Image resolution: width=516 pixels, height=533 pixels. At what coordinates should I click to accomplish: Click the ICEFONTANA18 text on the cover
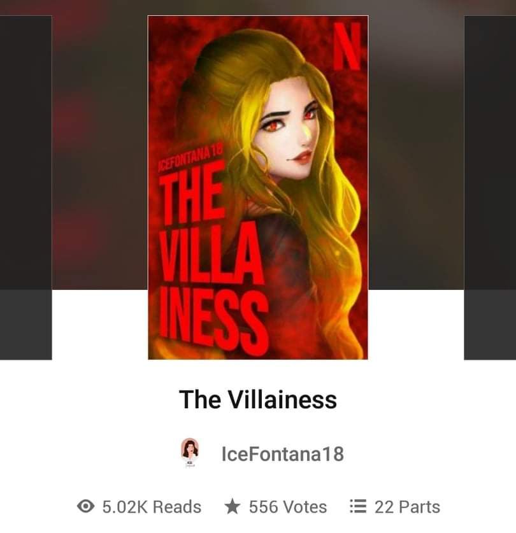[x=190, y=157]
